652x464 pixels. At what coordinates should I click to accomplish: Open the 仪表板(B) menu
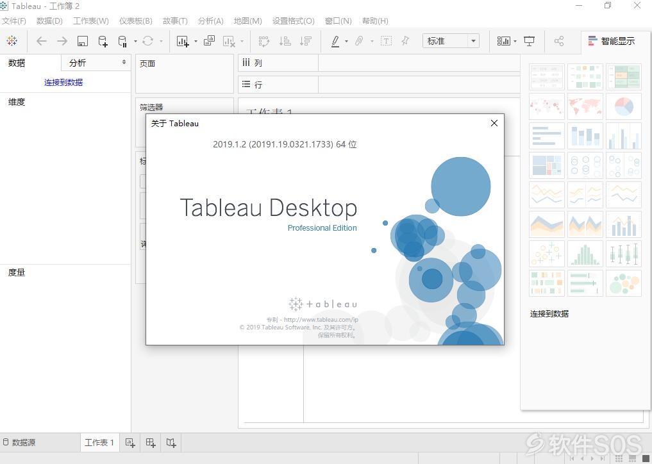click(135, 21)
